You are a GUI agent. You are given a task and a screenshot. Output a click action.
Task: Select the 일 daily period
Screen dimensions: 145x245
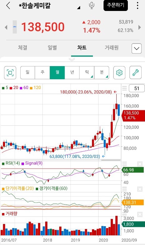coord(27,73)
